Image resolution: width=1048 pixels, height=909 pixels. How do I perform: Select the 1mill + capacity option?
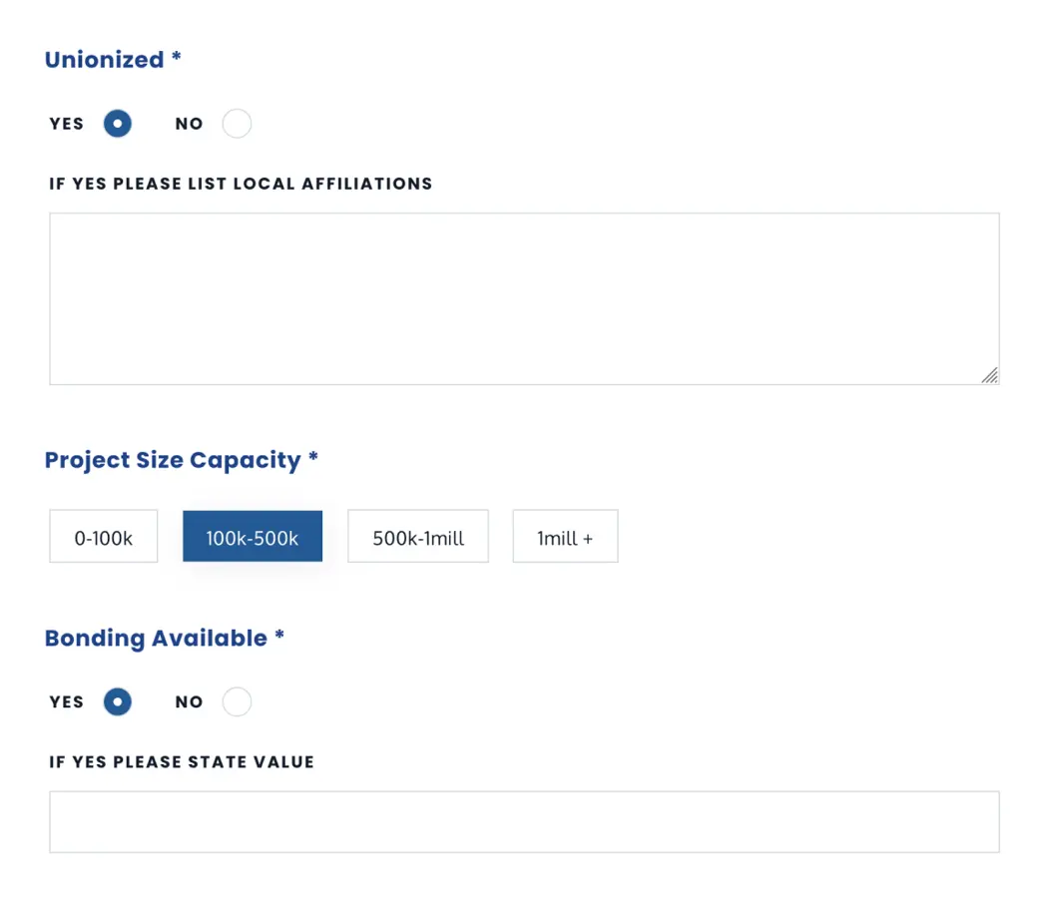click(565, 537)
